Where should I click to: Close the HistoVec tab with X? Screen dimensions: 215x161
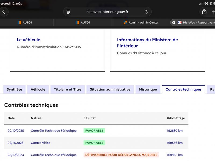(x=174, y=23)
